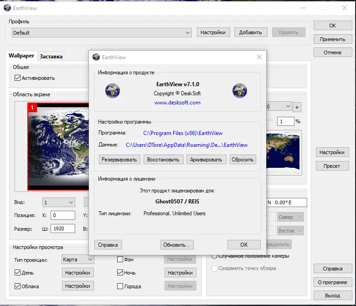Click the Восстановить button
The height and width of the screenshot is (306, 356).
163,160
